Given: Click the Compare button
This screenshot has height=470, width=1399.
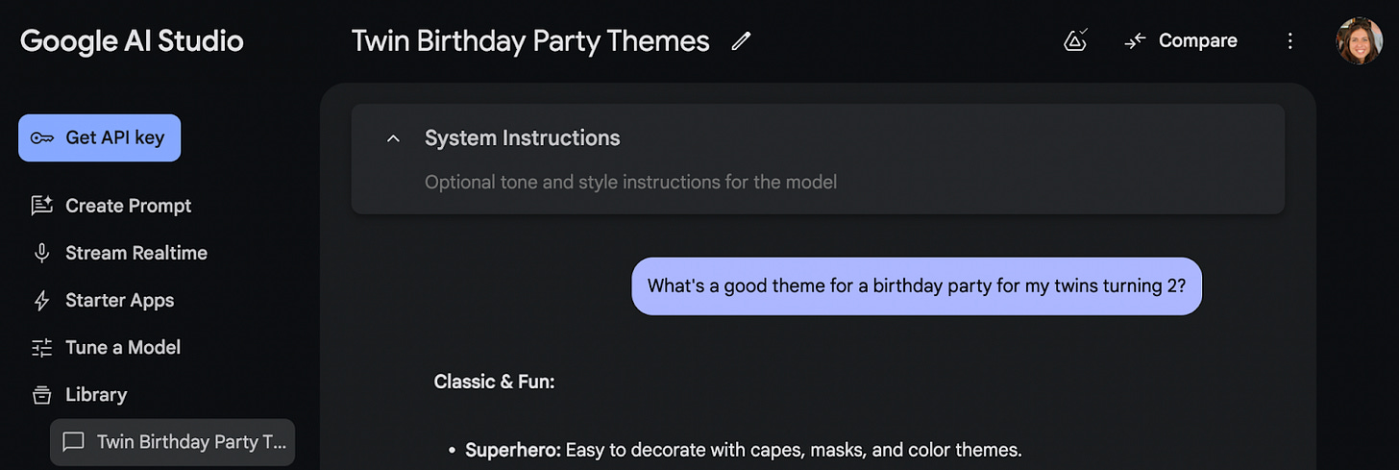Looking at the screenshot, I should [x=1180, y=41].
